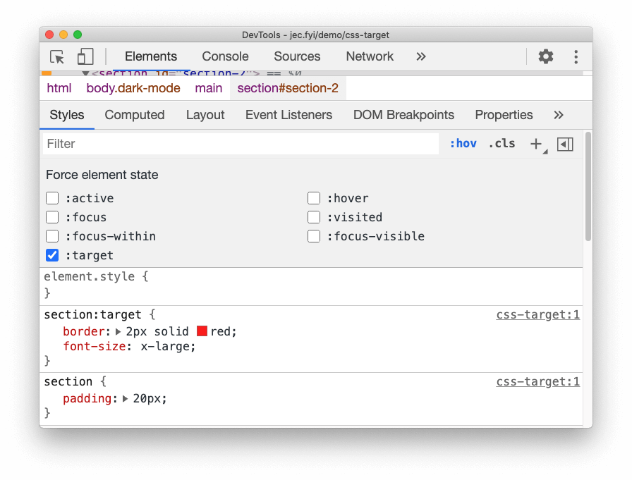Open the css-target:1 source link
Image resolution: width=632 pixels, height=480 pixels.
[x=538, y=314]
